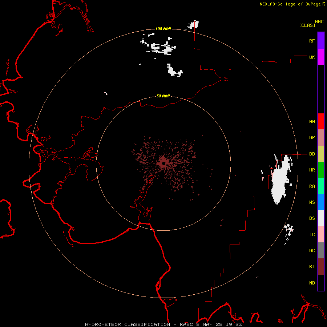Click the HA red legend swatch
The image size is (327, 327).
click(321, 121)
